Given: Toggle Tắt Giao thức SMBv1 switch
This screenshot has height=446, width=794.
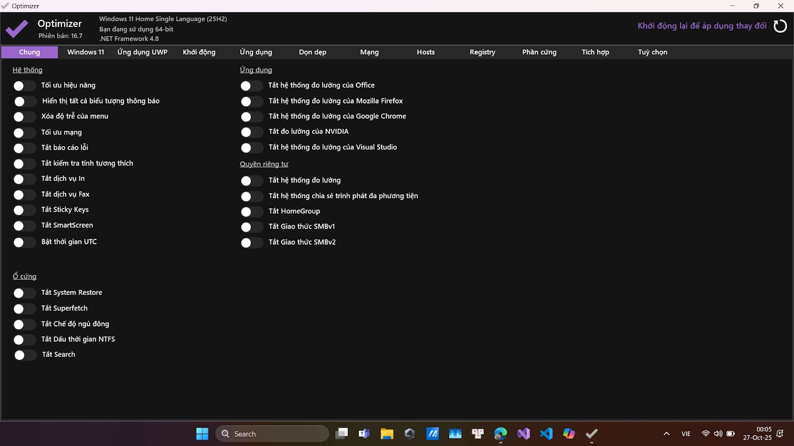Looking at the screenshot, I should pos(251,227).
